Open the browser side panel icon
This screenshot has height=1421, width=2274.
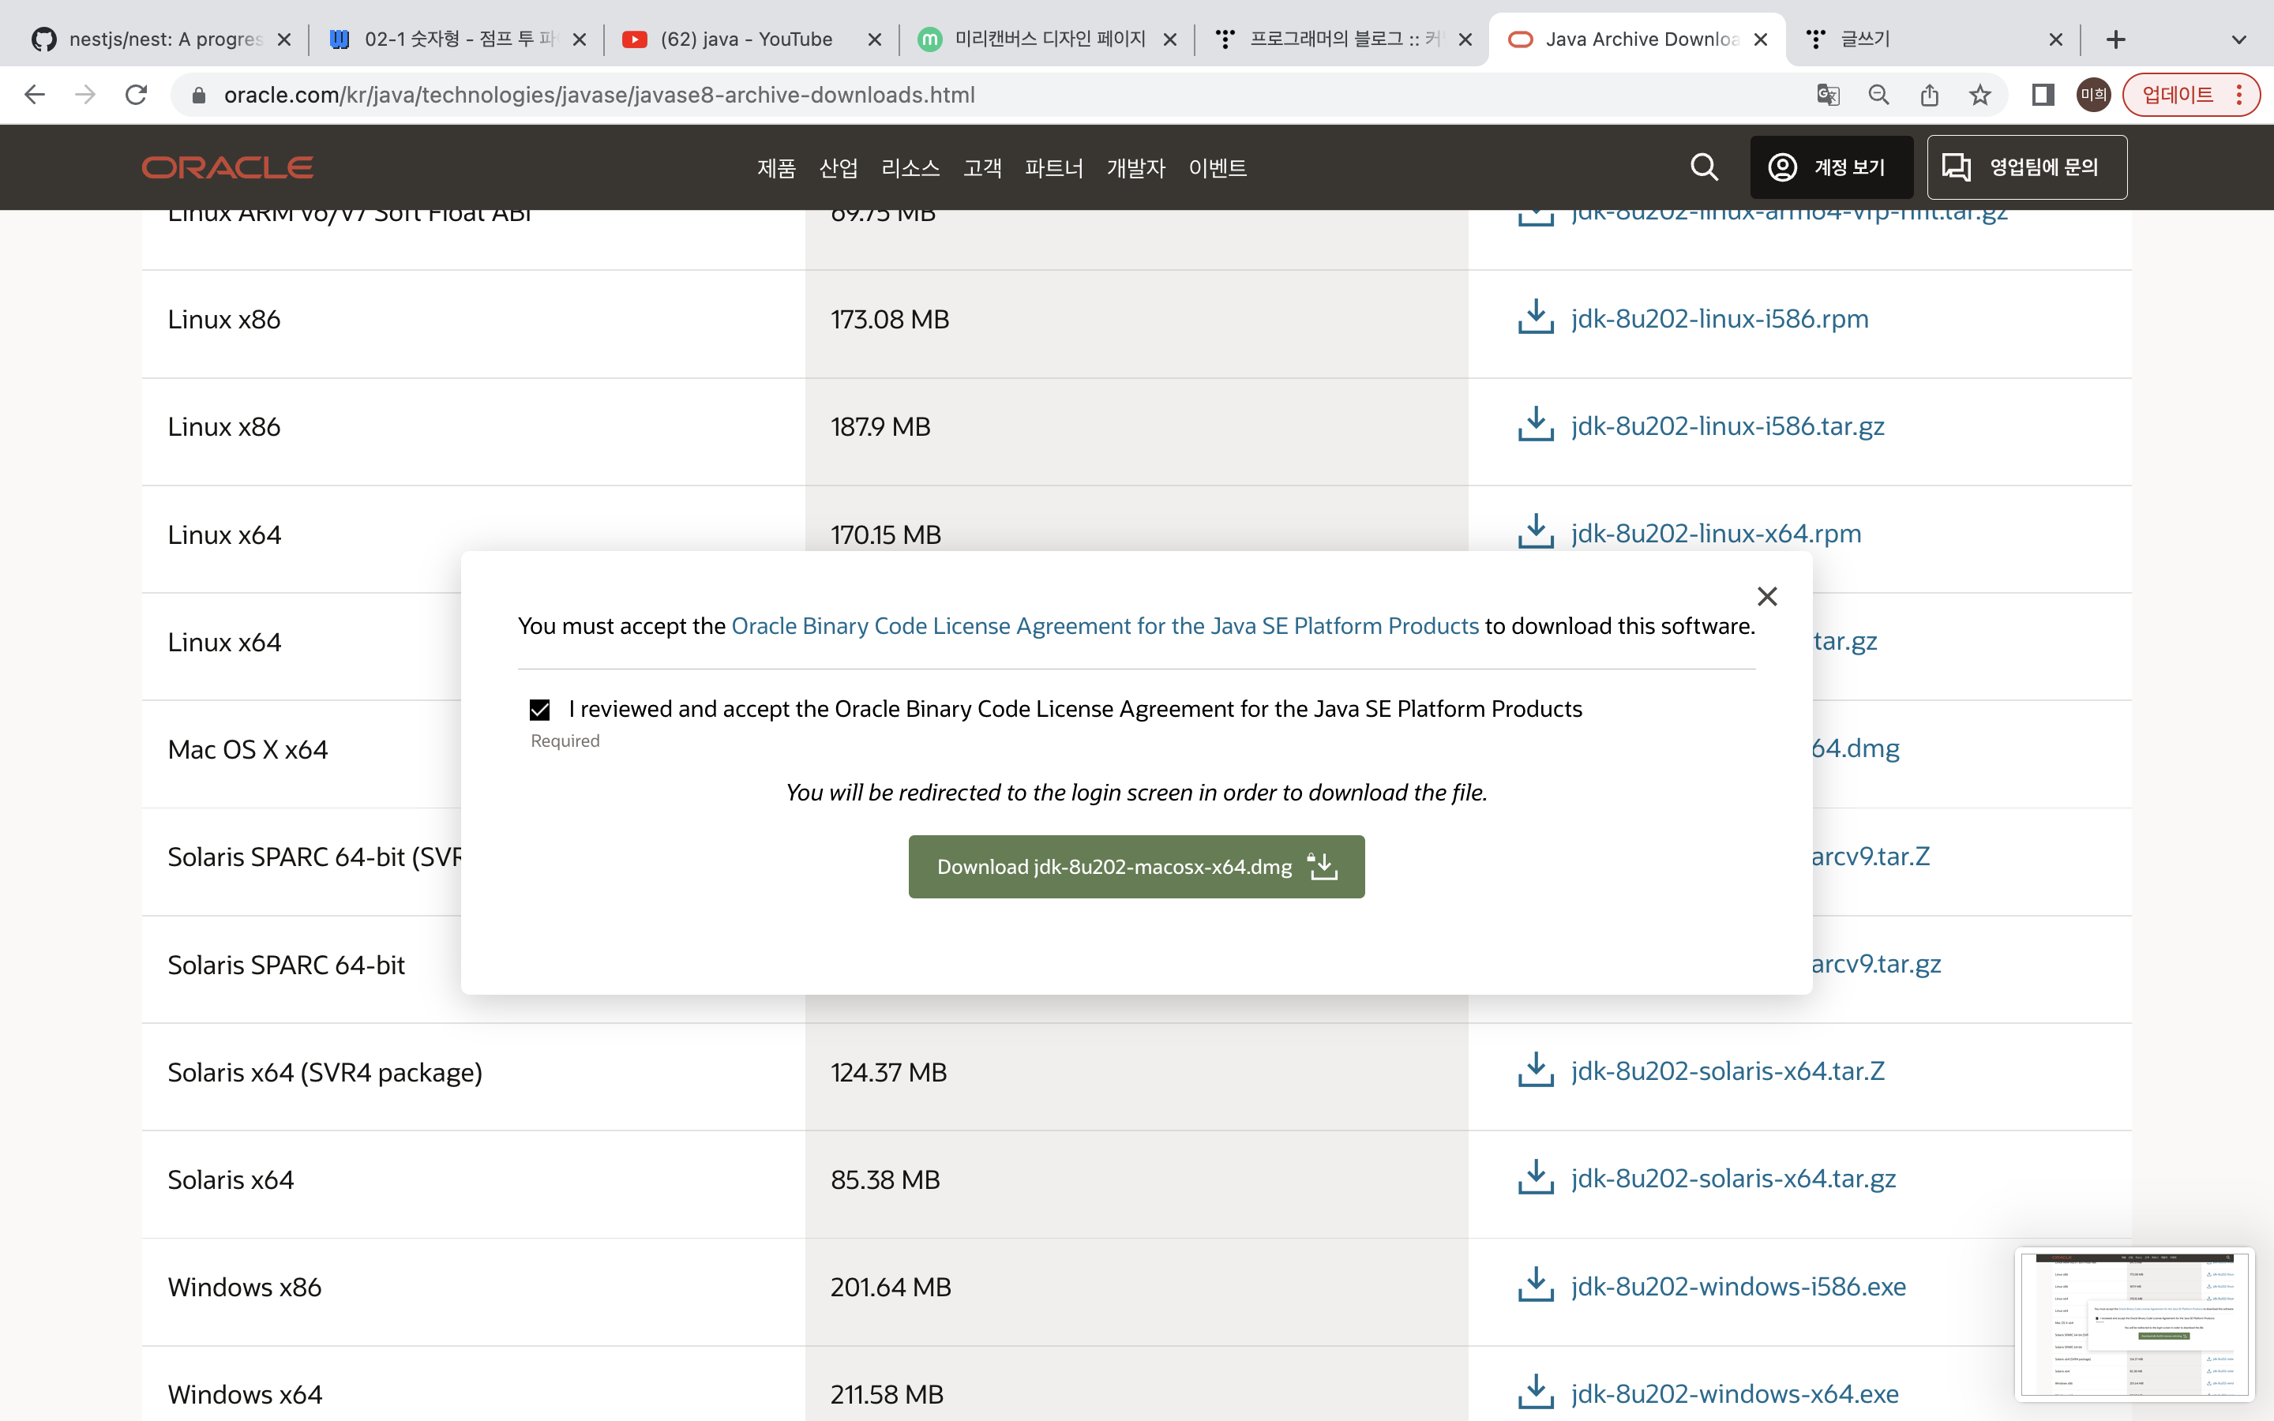tap(2042, 95)
